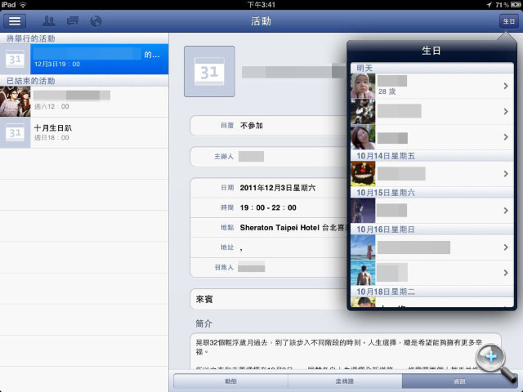The image size is (523, 392).
Task: Tap the 10月16日星期日 section header
Action: point(432,229)
